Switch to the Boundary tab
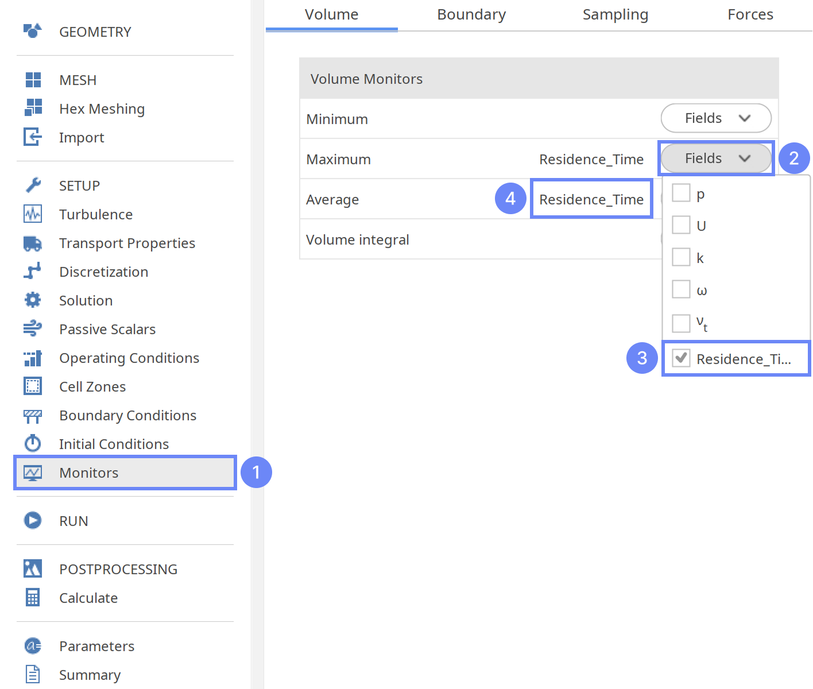The width and height of the screenshot is (813, 689). (x=471, y=15)
